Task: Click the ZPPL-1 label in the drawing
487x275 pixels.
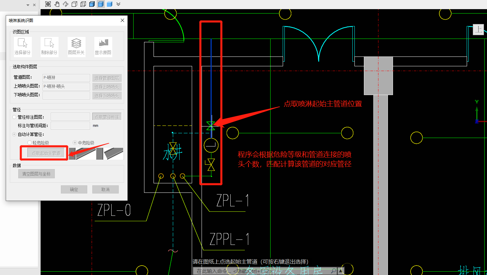Action: [230, 239]
